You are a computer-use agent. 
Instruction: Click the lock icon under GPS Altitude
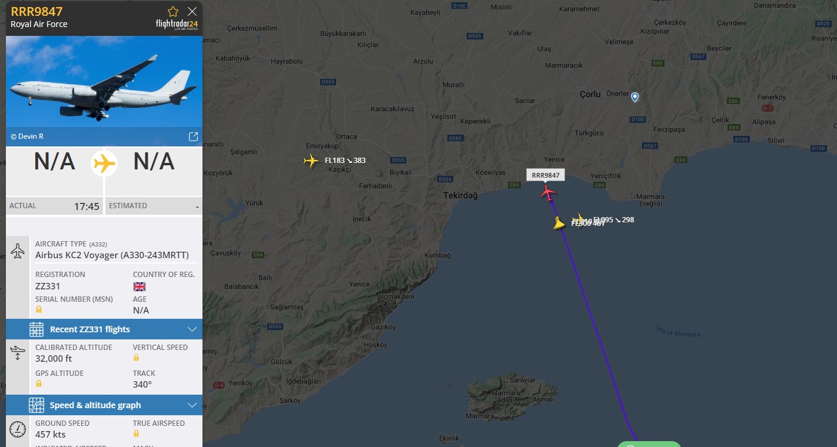click(39, 383)
